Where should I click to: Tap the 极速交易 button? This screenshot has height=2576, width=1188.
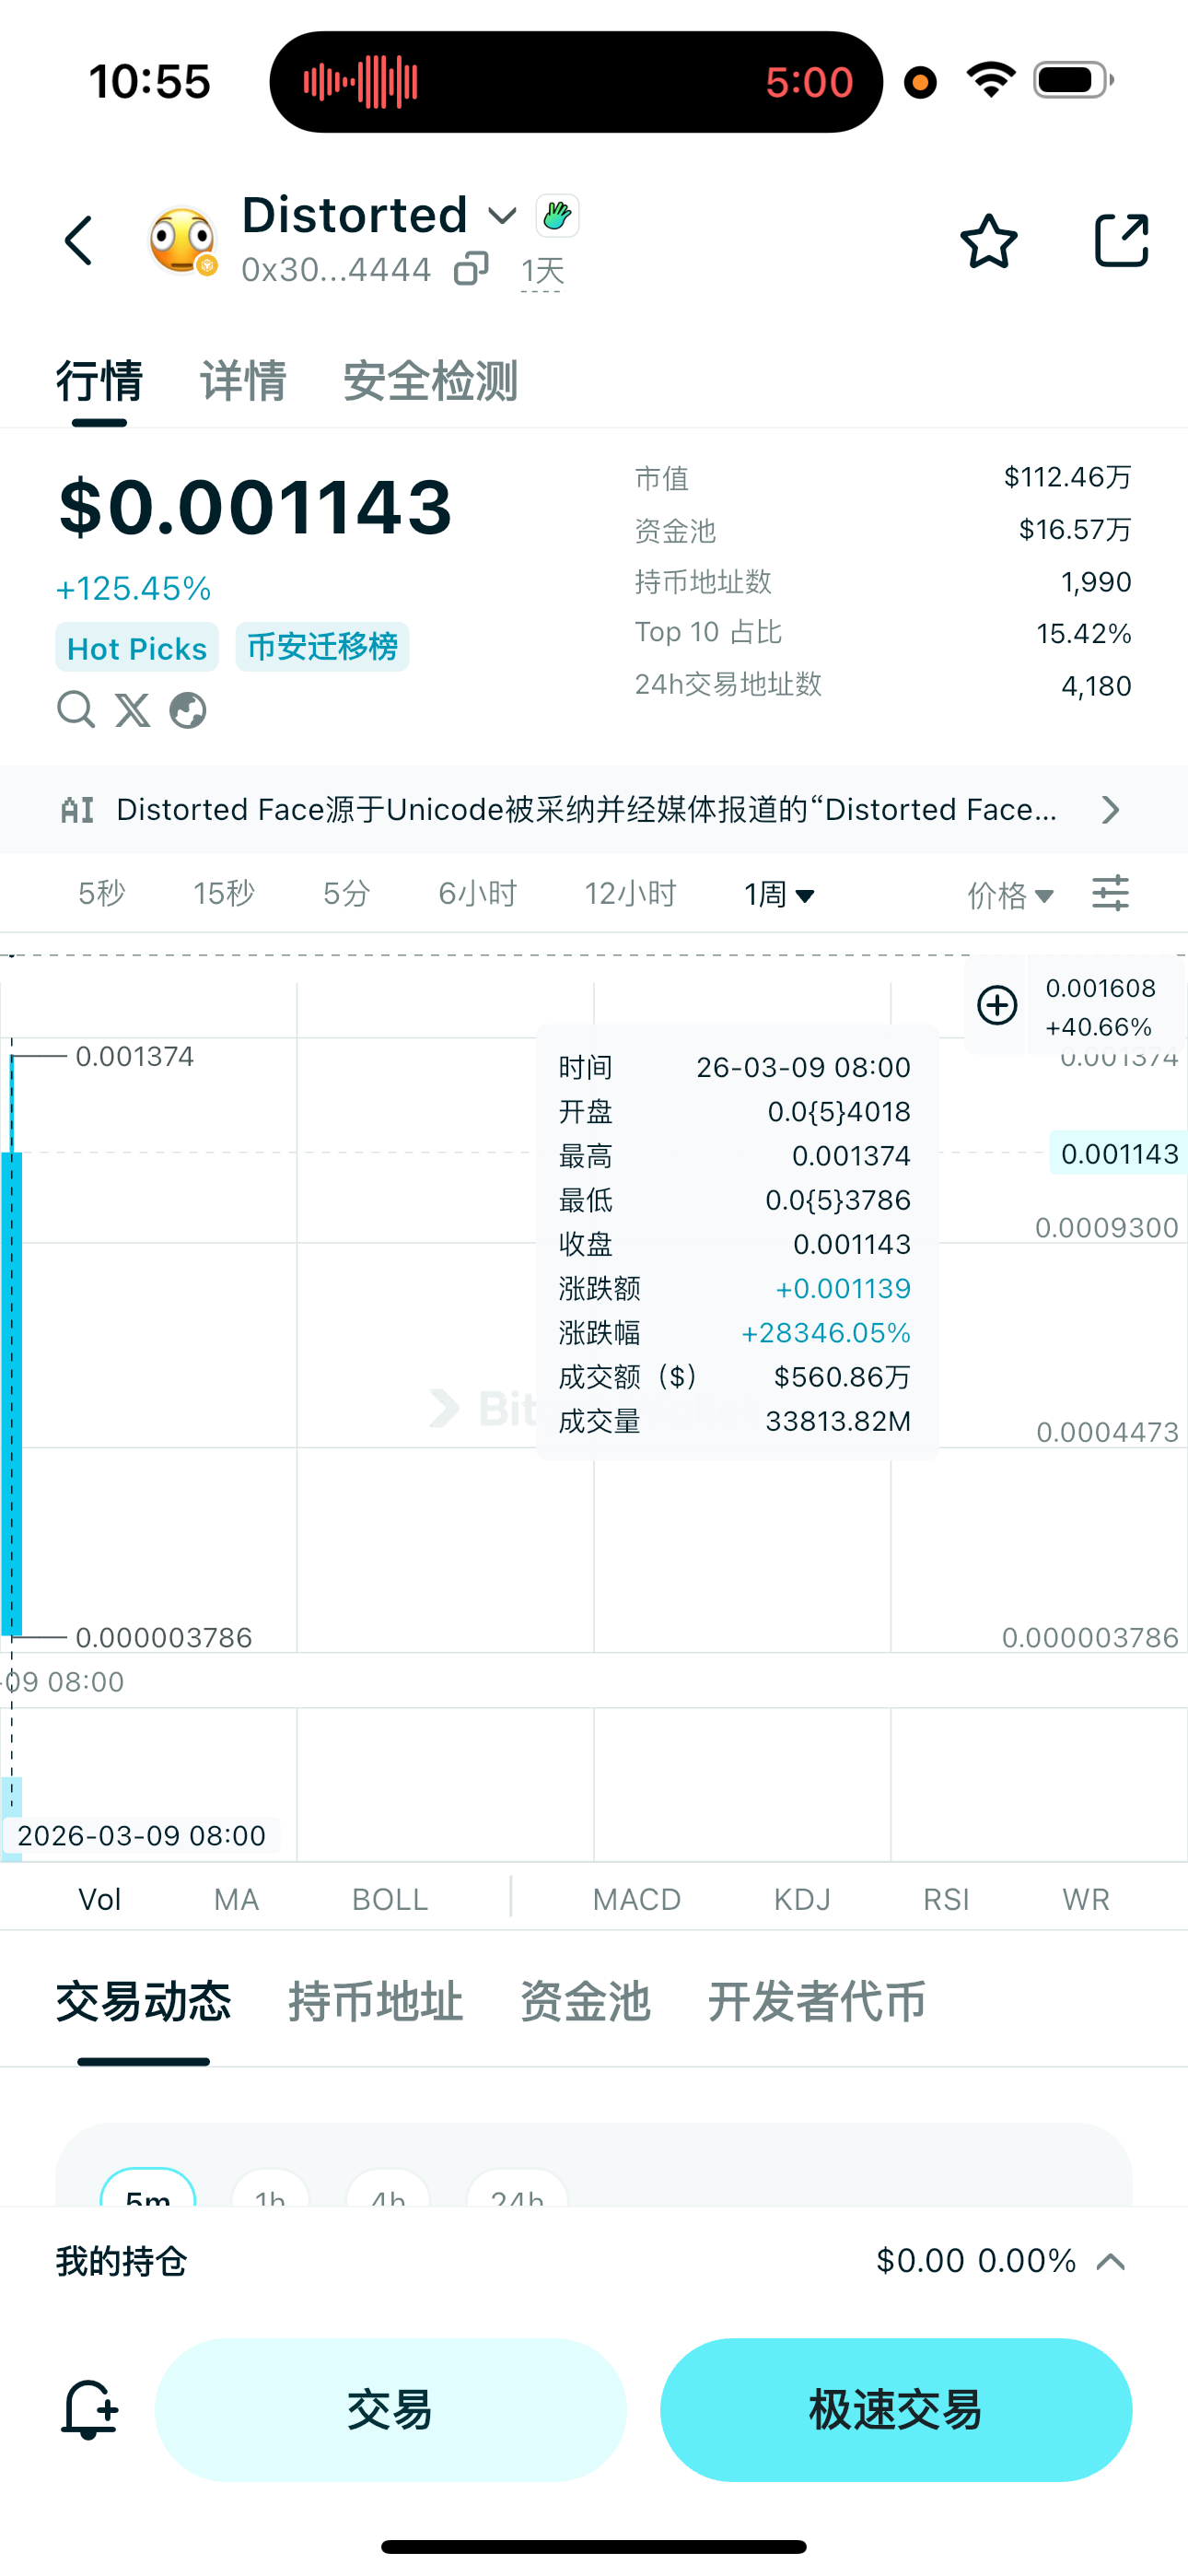pyautogui.click(x=896, y=2410)
